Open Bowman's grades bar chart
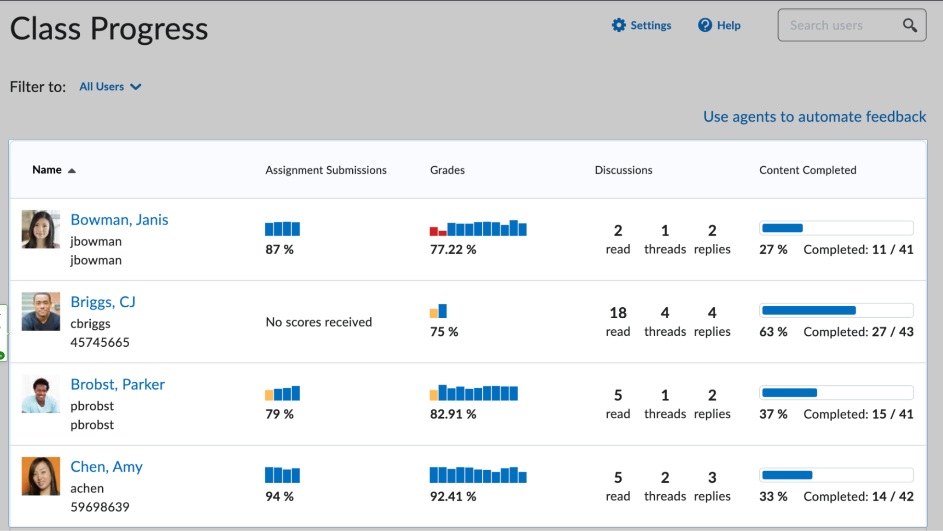Image resolution: width=943 pixels, height=531 pixels. 478,228
